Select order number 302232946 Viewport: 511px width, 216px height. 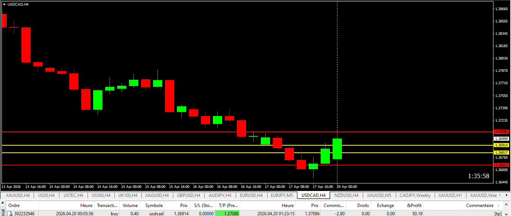pyautogui.click(x=24, y=213)
